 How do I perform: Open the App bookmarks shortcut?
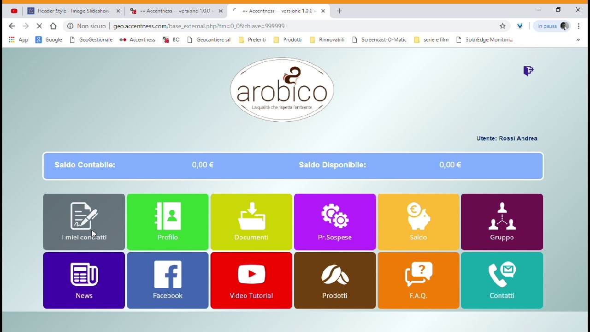tap(18, 40)
